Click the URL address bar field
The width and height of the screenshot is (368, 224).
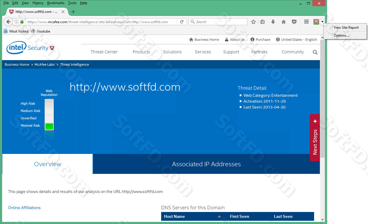click(x=102, y=22)
